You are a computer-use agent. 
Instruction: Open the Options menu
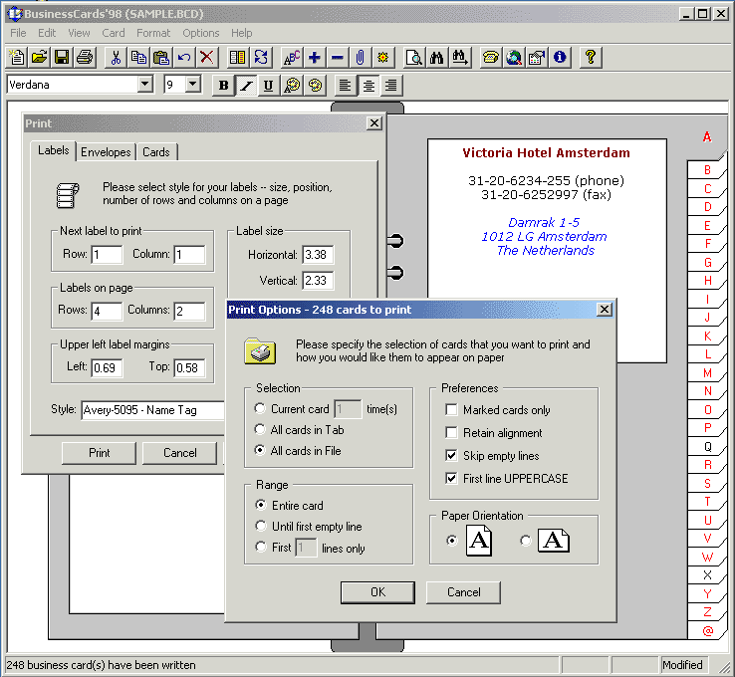click(201, 33)
